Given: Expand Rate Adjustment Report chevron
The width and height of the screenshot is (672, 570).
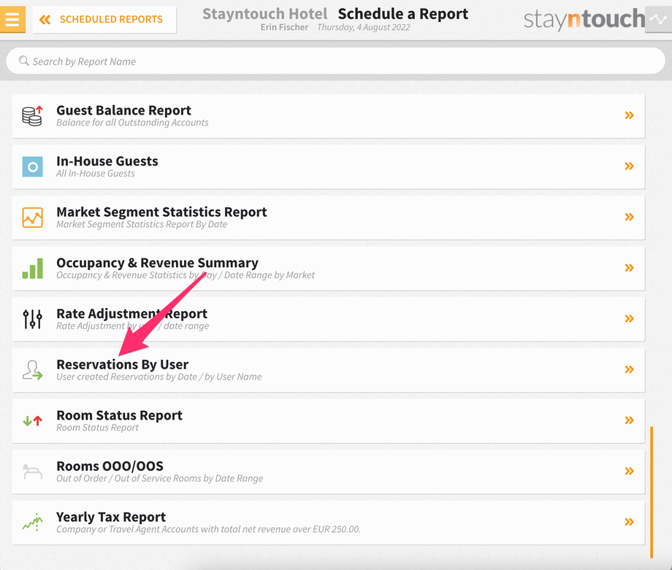Looking at the screenshot, I should pos(629,319).
